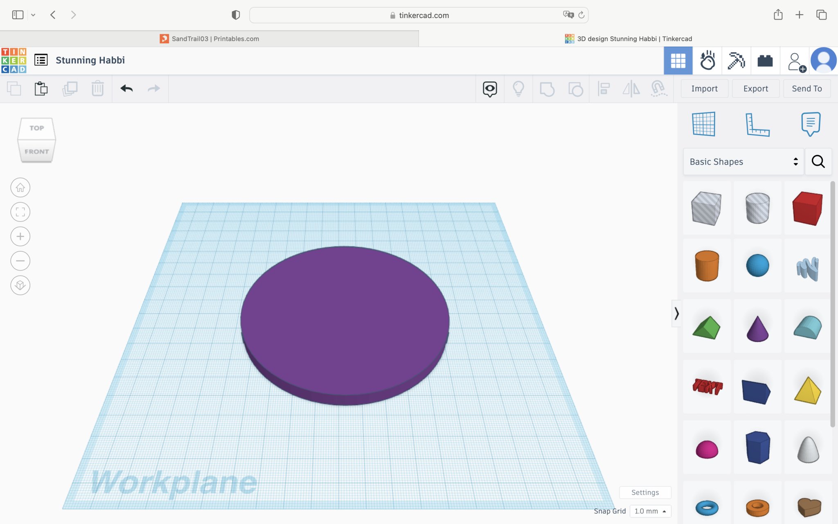838x524 pixels.
Task: Collapse the shapes panel chevron
Action: pos(676,314)
